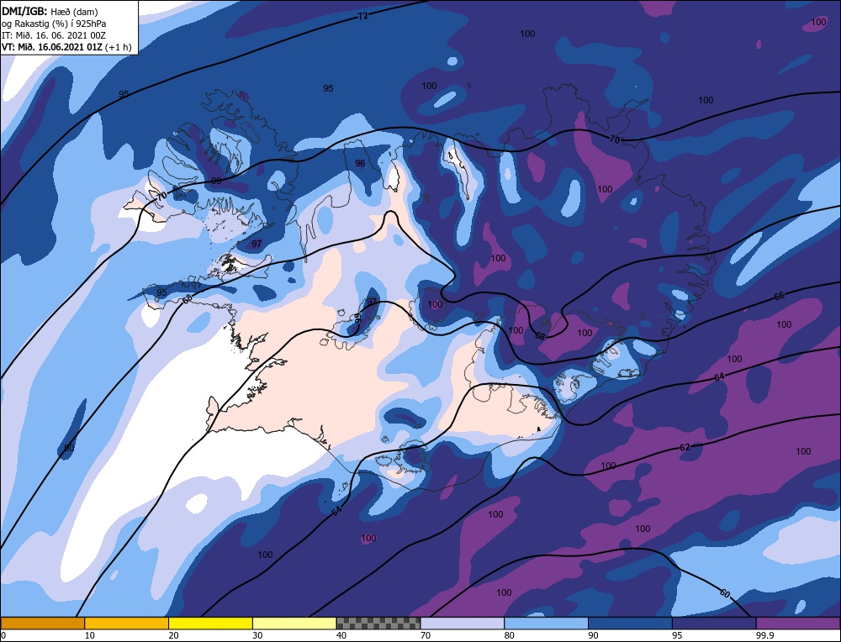The image size is (841, 642).
Task: Click the title line 'DMI/IGB: Hæð (dam)'
Action: [x=50, y=11]
